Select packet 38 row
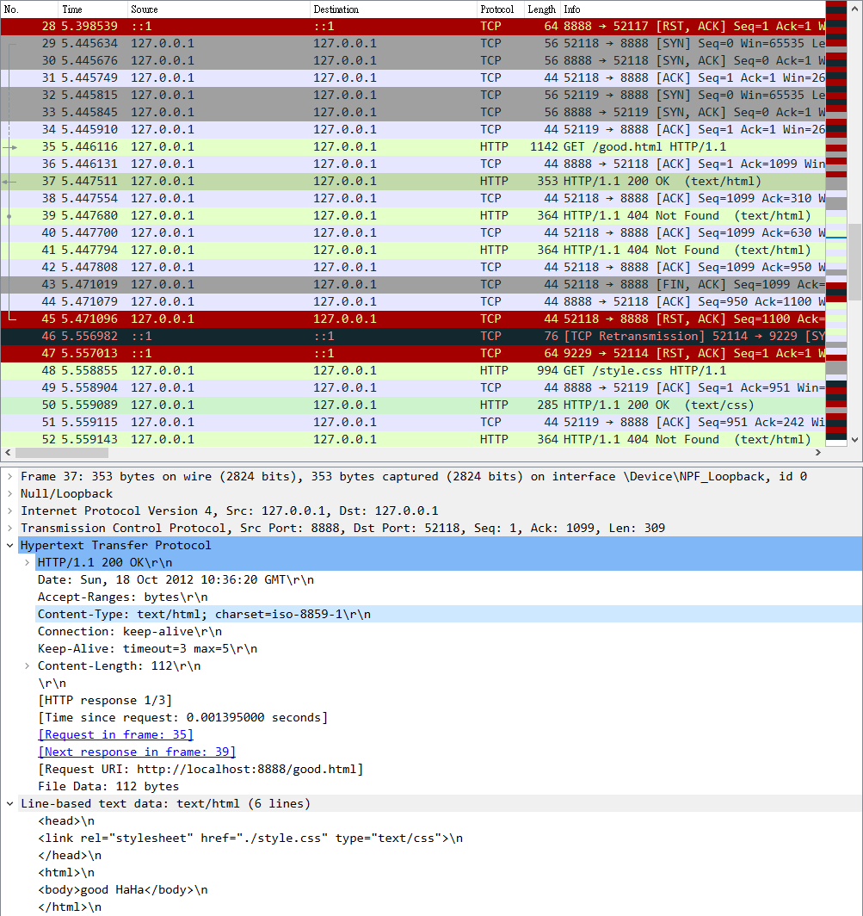This screenshot has height=916, width=863. [x=413, y=199]
